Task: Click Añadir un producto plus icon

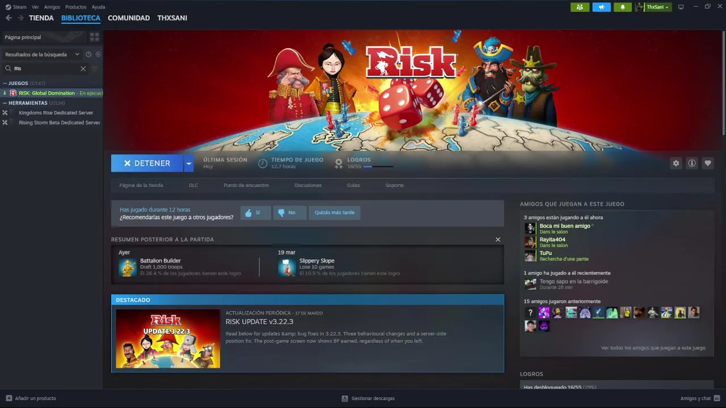Action: click(9, 398)
